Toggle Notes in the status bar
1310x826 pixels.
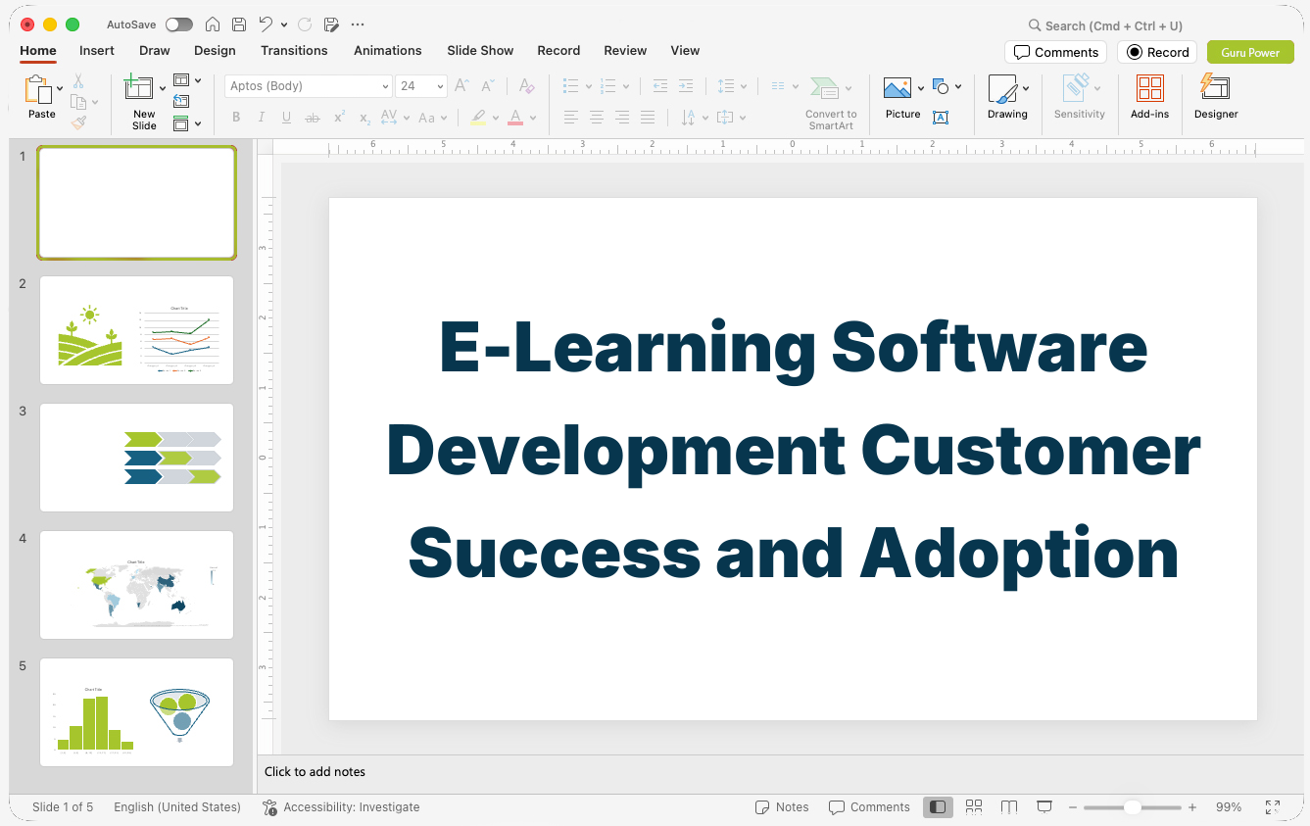[x=782, y=807]
